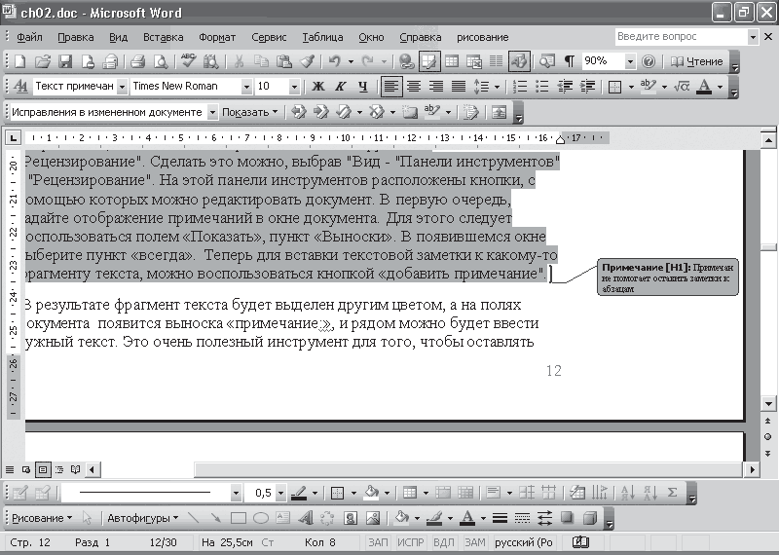Image resolution: width=779 pixels, height=555 pixels.
Task: Expand the Показать review dropdown
Action: click(x=249, y=112)
